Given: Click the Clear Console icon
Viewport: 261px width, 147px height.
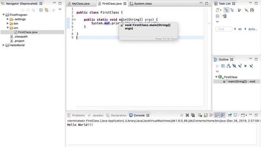Looking at the screenshot, I should [200, 115].
